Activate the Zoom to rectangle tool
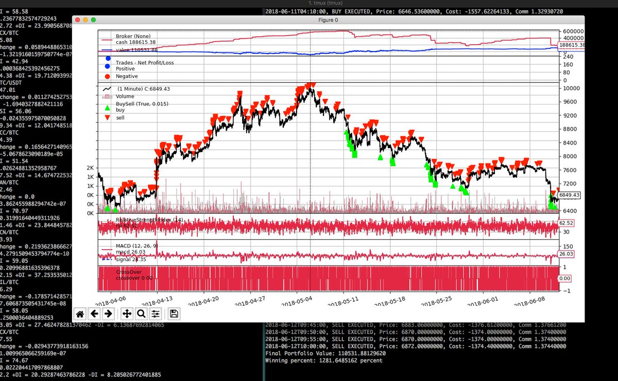Screen dimensions: 618x381 [x=141, y=313]
